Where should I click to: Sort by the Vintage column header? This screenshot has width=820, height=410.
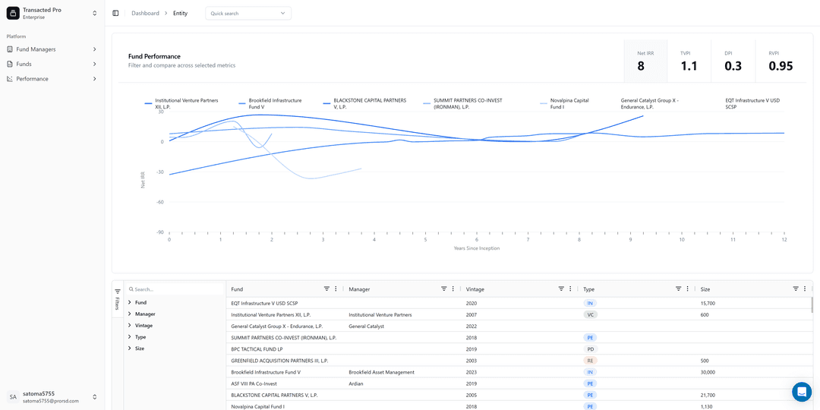click(x=475, y=289)
